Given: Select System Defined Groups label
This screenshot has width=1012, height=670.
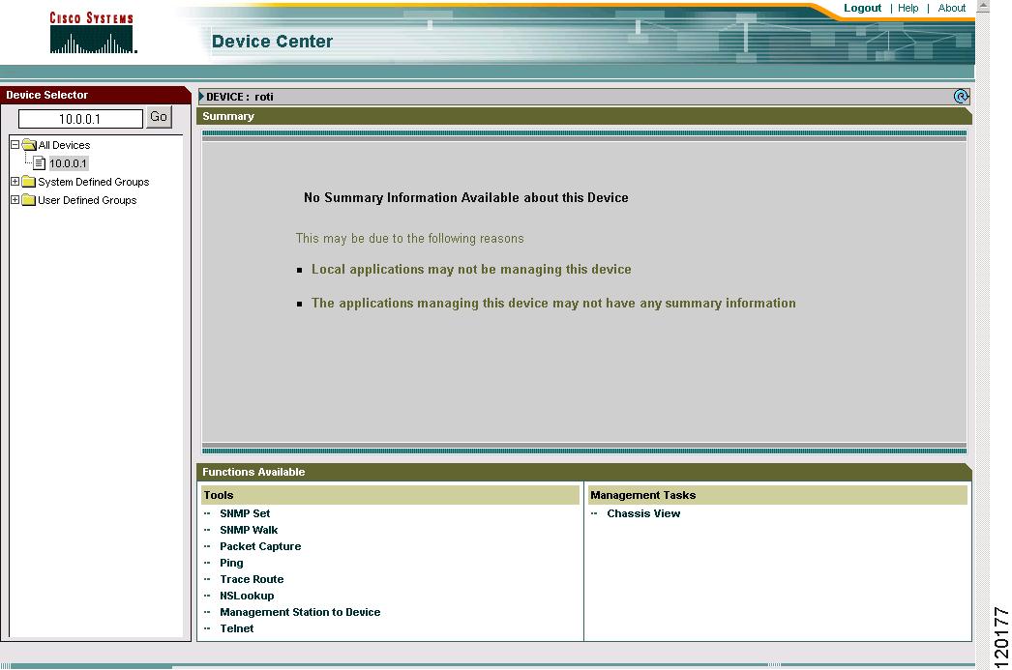Looking at the screenshot, I should coord(94,182).
